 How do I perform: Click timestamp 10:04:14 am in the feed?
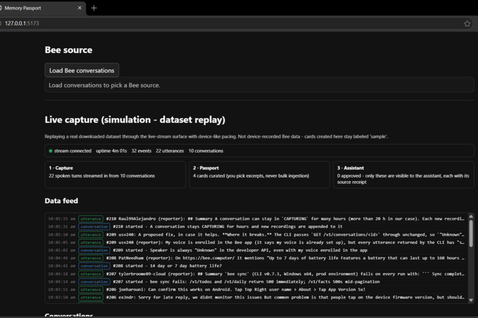coord(62,282)
